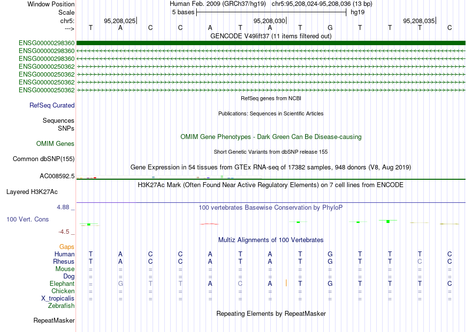Open 100 vertebrates Basewise Conservation by PhyloP title
Viewport: 466px width, 332px height.
click(x=271, y=207)
